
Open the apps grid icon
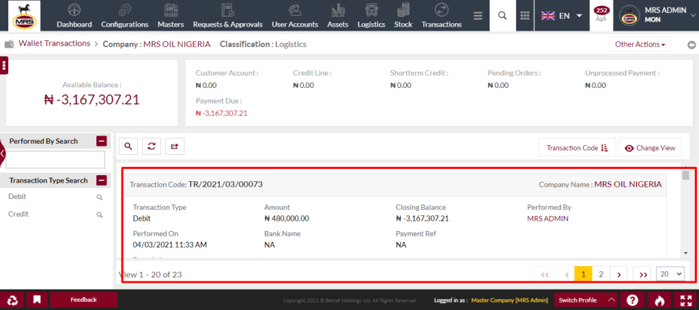(525, 16)
